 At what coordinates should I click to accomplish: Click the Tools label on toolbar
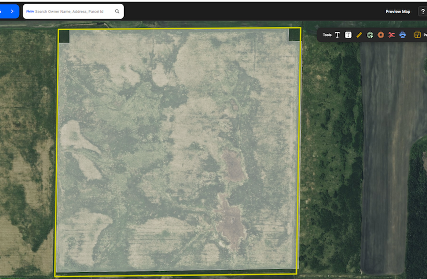point(327,35)
